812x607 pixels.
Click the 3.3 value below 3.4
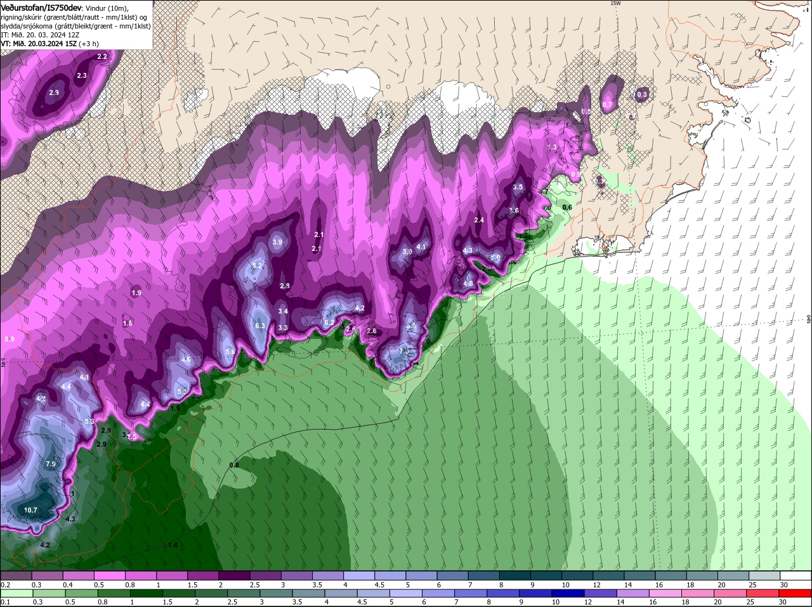click(283, 328)
